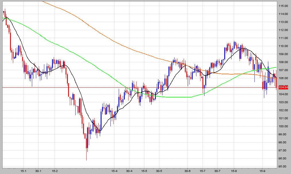Image resolution: width=291 pixels, height=174 pixels.
Task: Click the 30-6 date marker
Action: (x=188, y=171)
